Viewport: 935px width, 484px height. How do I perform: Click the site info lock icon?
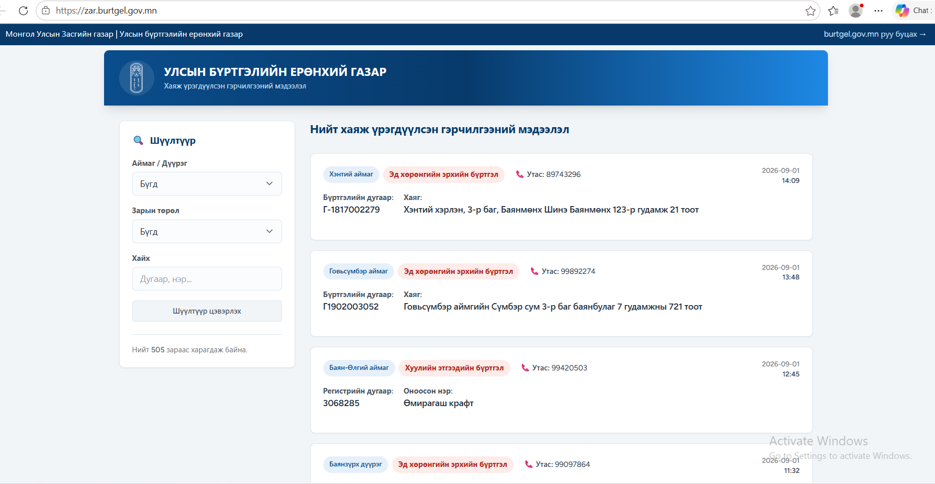tap(46, 11)
